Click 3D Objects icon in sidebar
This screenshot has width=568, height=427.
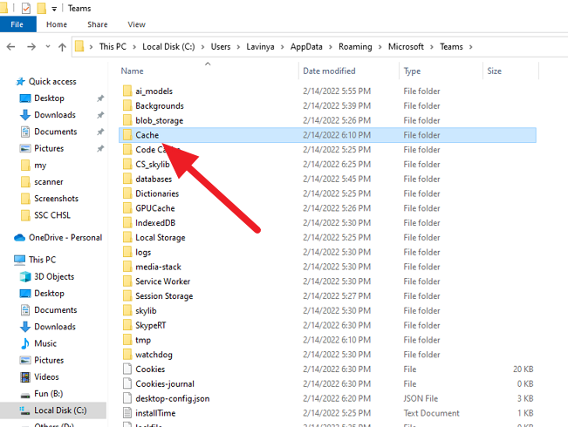[x=25, y=276]
